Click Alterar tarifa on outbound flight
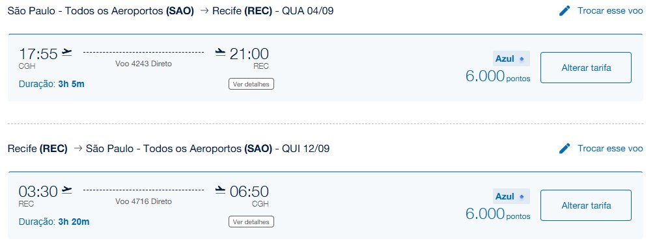Screen dimensions: 657x243 (586, 68)
